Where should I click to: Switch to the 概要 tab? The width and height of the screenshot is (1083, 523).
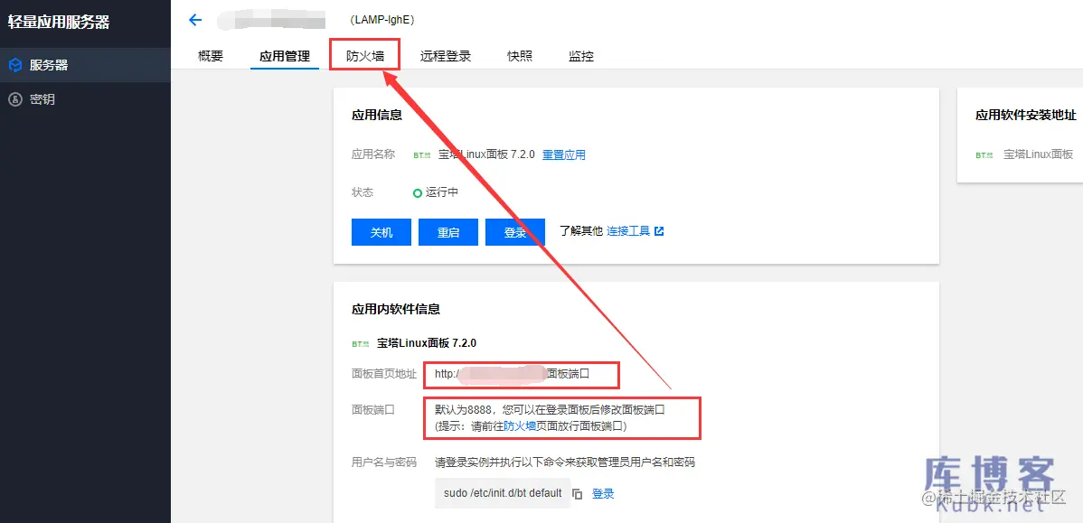pos(211,57)
